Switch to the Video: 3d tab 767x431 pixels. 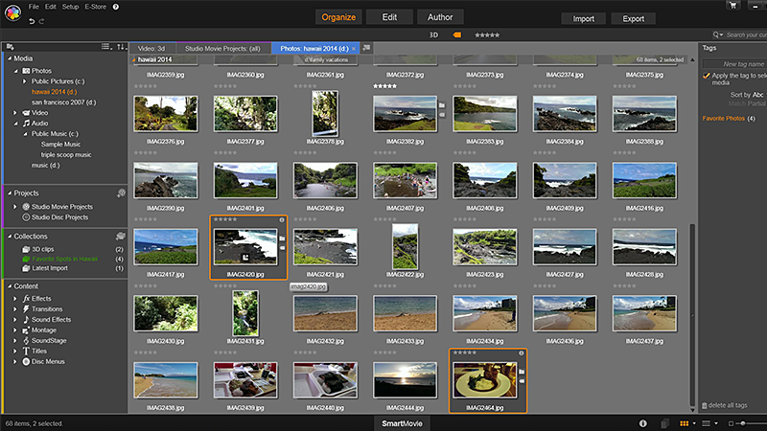click(153, 47)
